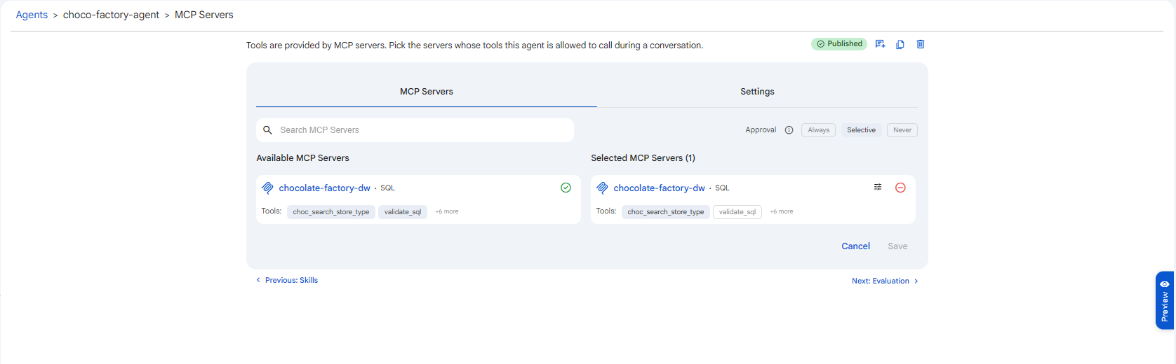Set approval mode to Selective
This screenshot has height=364, width=1176.
pos(861,130)
